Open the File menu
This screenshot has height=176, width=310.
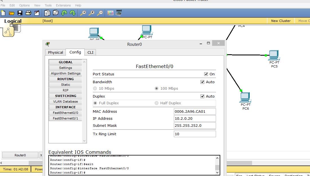pyautogui.click(x=3, y=5)
